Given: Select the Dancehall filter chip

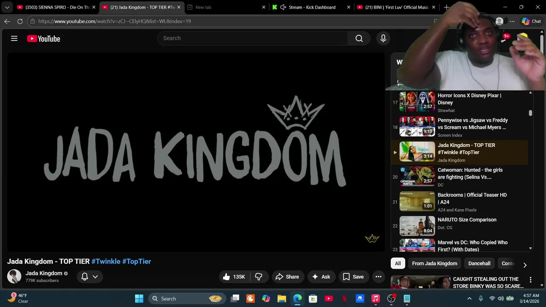Looking at the screenshot, I should click(x=479, y=264).
